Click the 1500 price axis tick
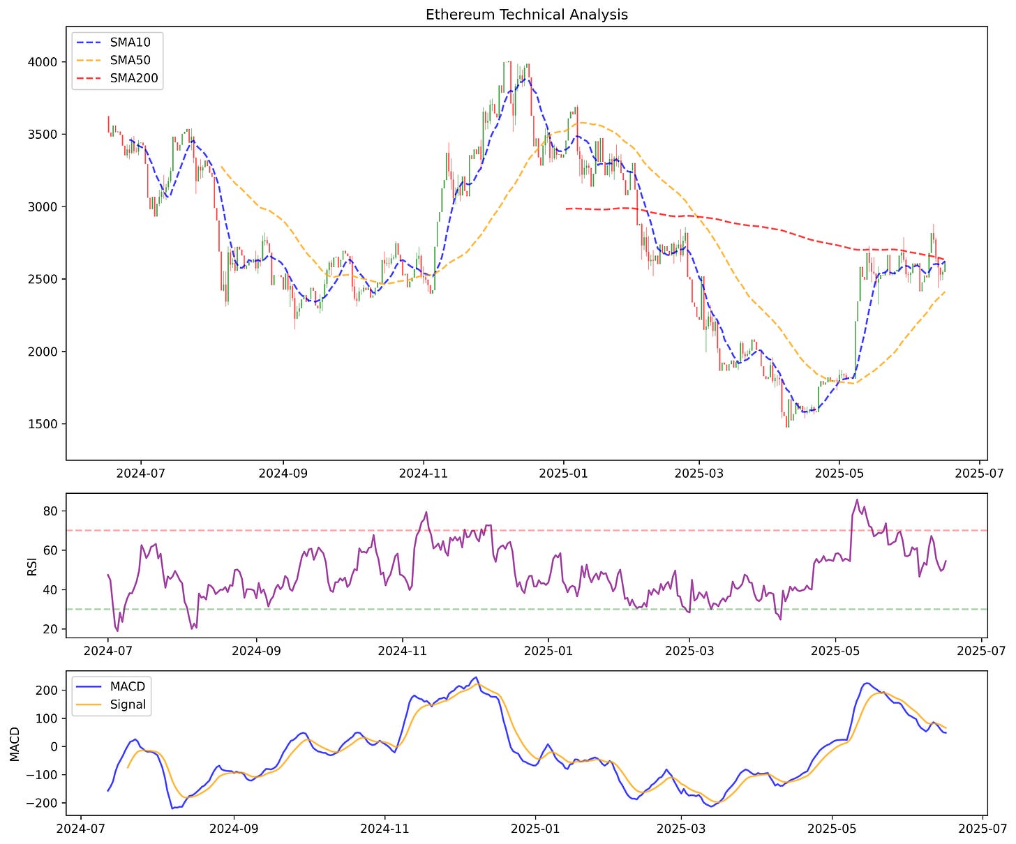The image size is (1016, 844). coord(43,424)
